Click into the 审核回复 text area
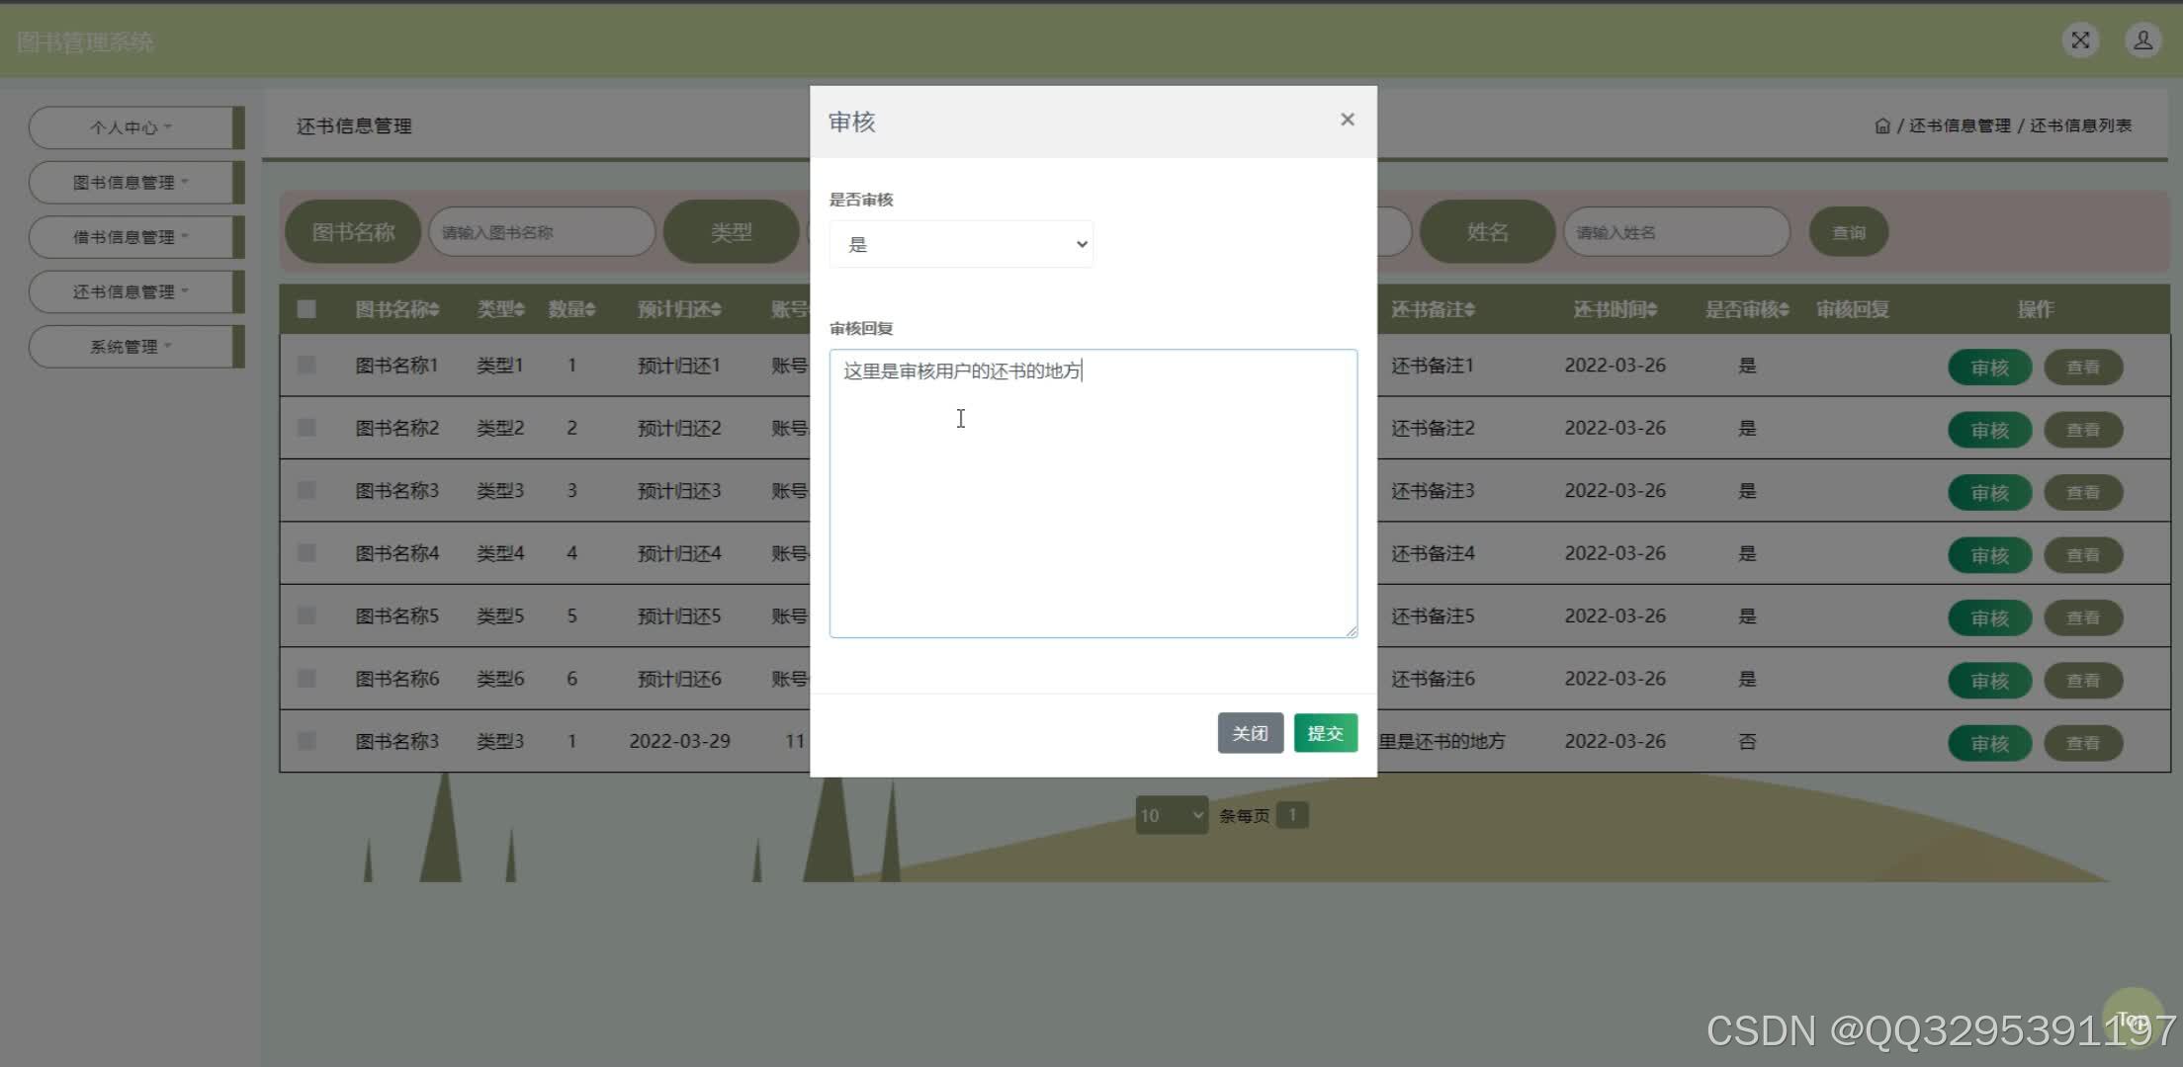Screen dimensions: 2183x1067 1092,493
